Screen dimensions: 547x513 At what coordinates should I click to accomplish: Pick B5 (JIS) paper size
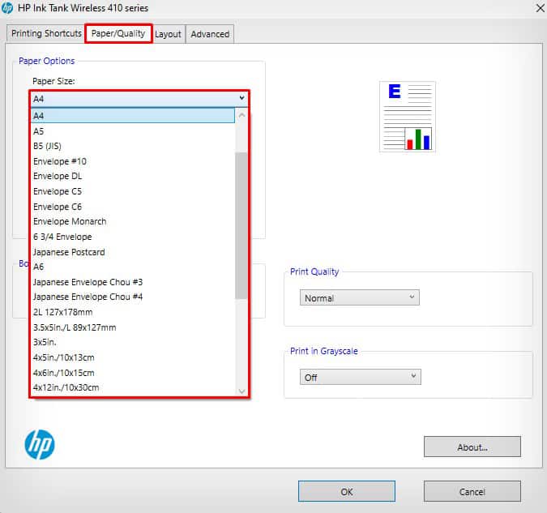(x=133, y=146)
